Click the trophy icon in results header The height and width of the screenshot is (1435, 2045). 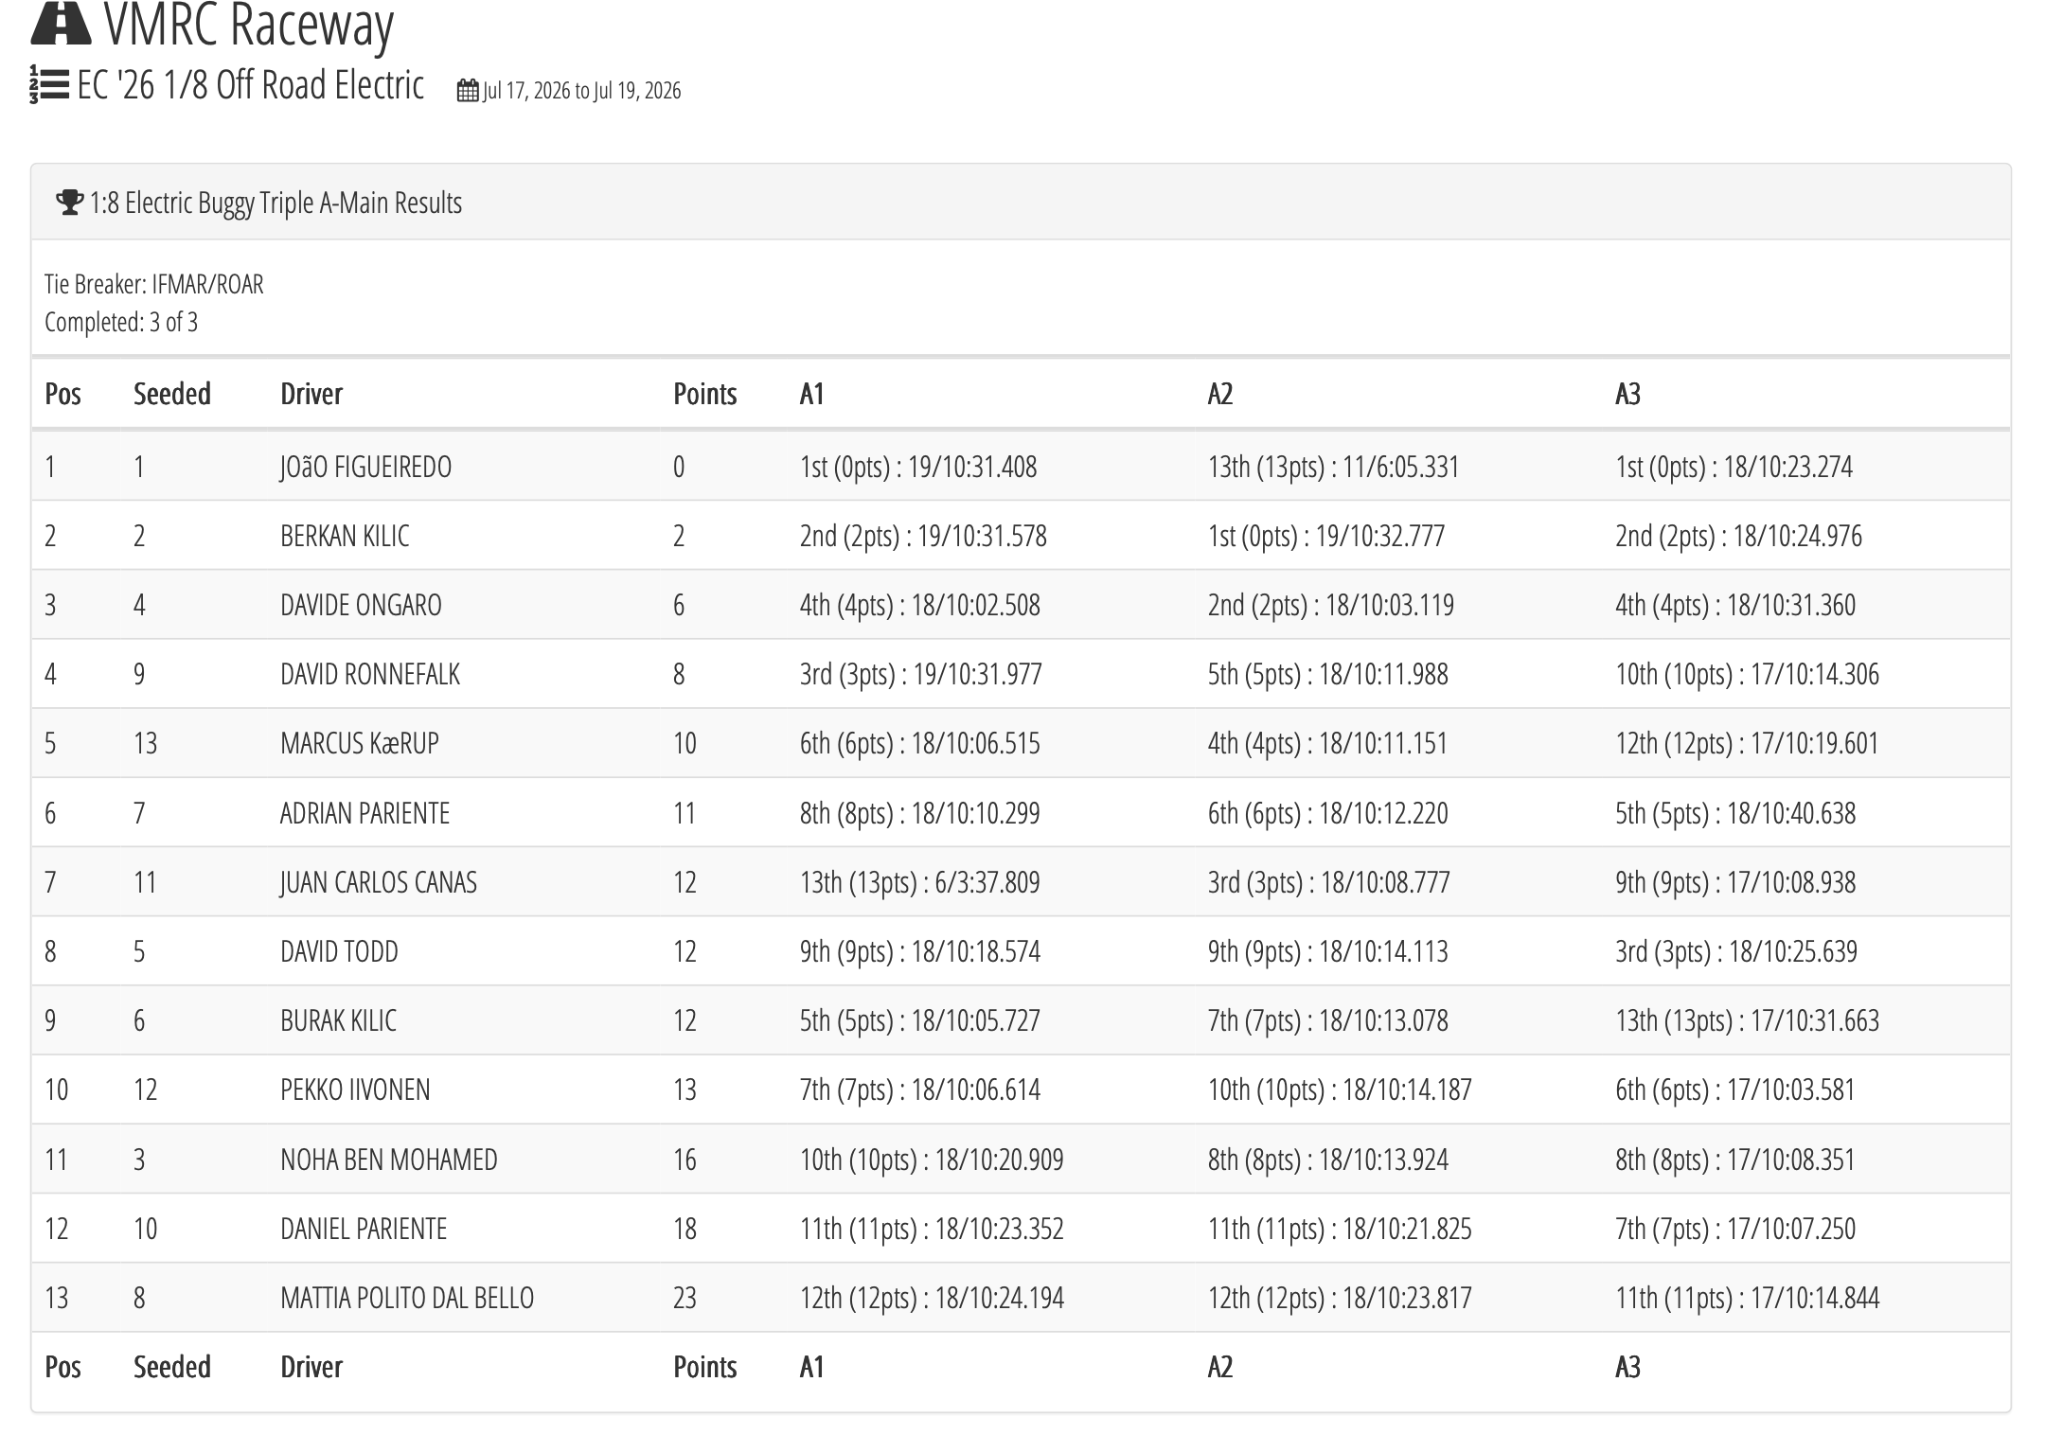pos(70,203)
